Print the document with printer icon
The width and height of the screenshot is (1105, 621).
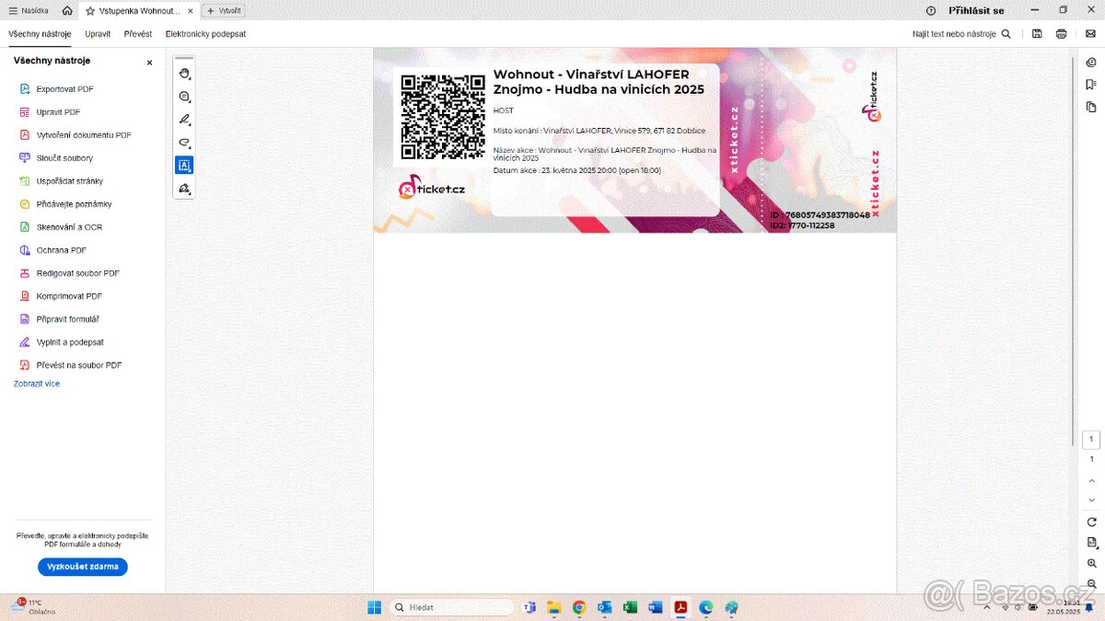(1062, 34)
